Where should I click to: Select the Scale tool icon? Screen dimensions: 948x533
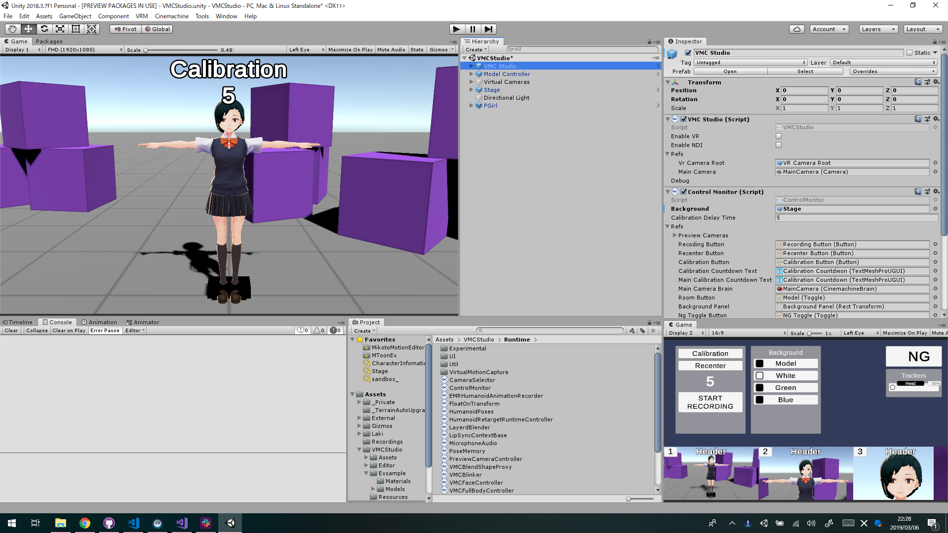click(60, 29)
